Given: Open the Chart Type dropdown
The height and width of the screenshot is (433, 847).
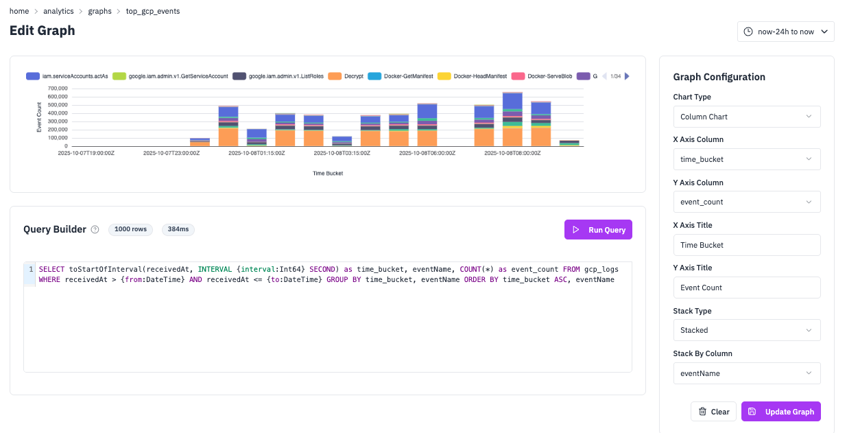Looking at the screenshot, I should (746, 117).
